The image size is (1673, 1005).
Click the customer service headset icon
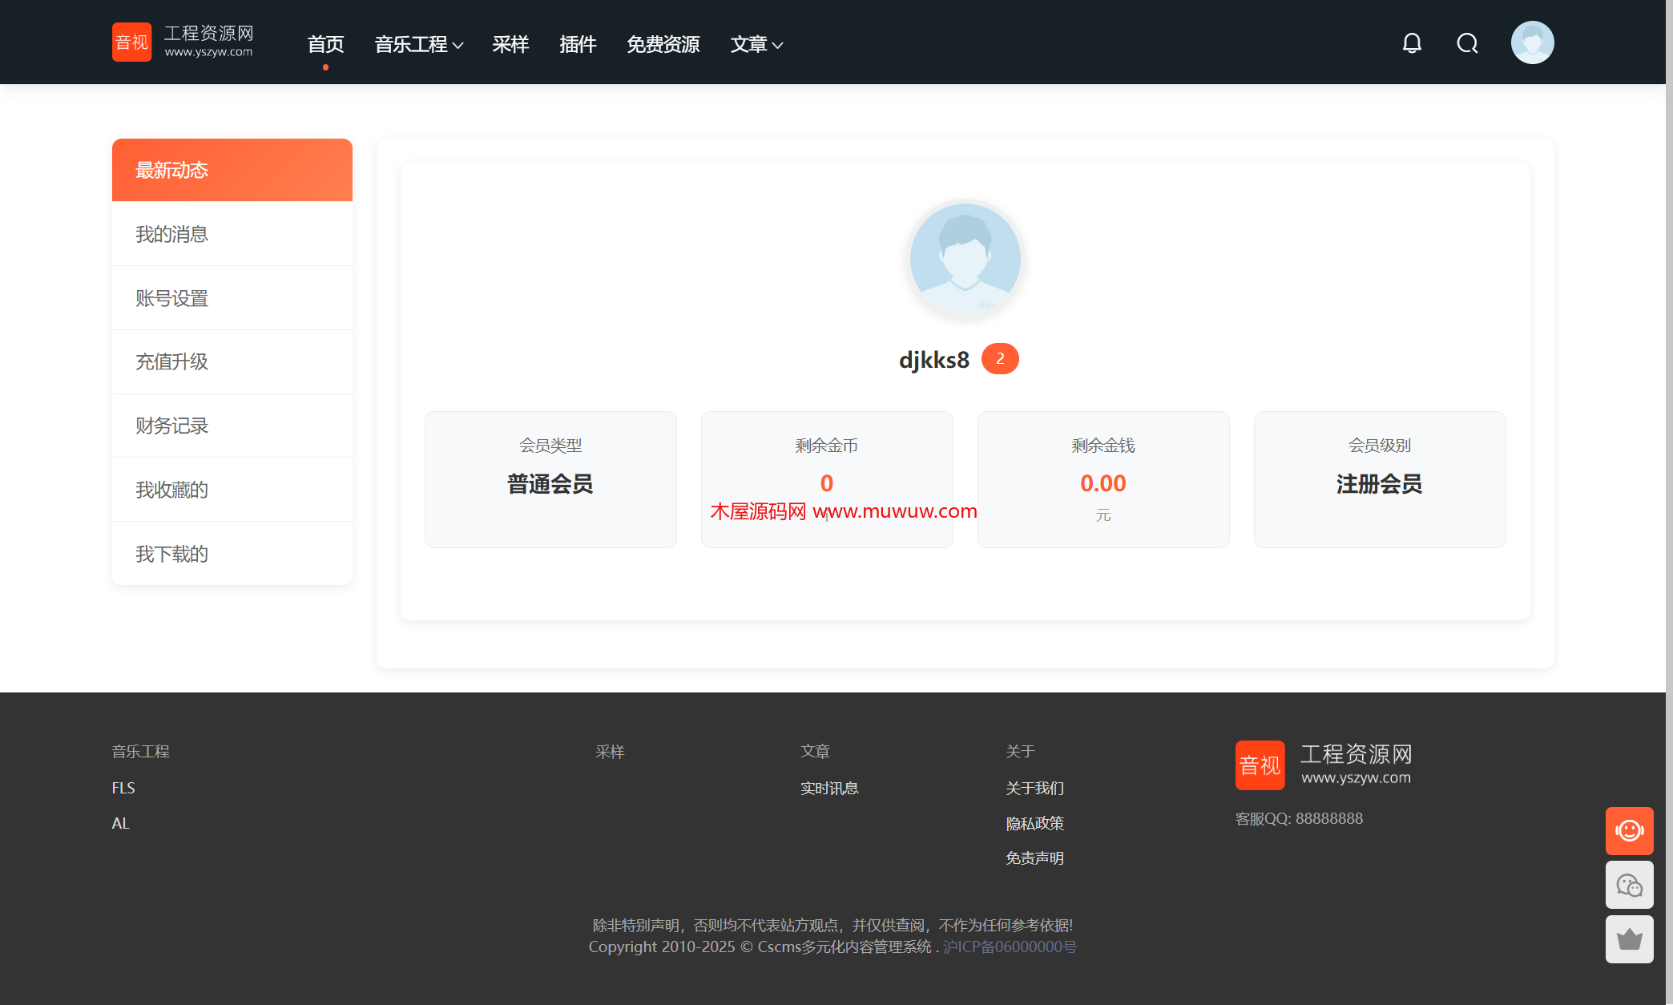pyautogui.click(x=1629, y=830)
